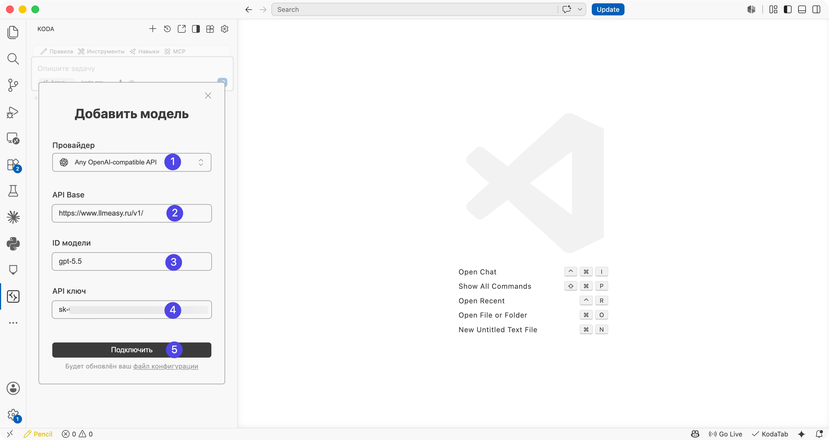Toggle KodaTab in status bar
Viewport: 829px width, 440px height.
click(770, 434)
